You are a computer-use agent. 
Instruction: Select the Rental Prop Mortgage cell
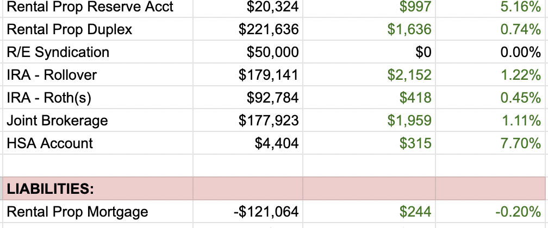click(x=77, y=212)
